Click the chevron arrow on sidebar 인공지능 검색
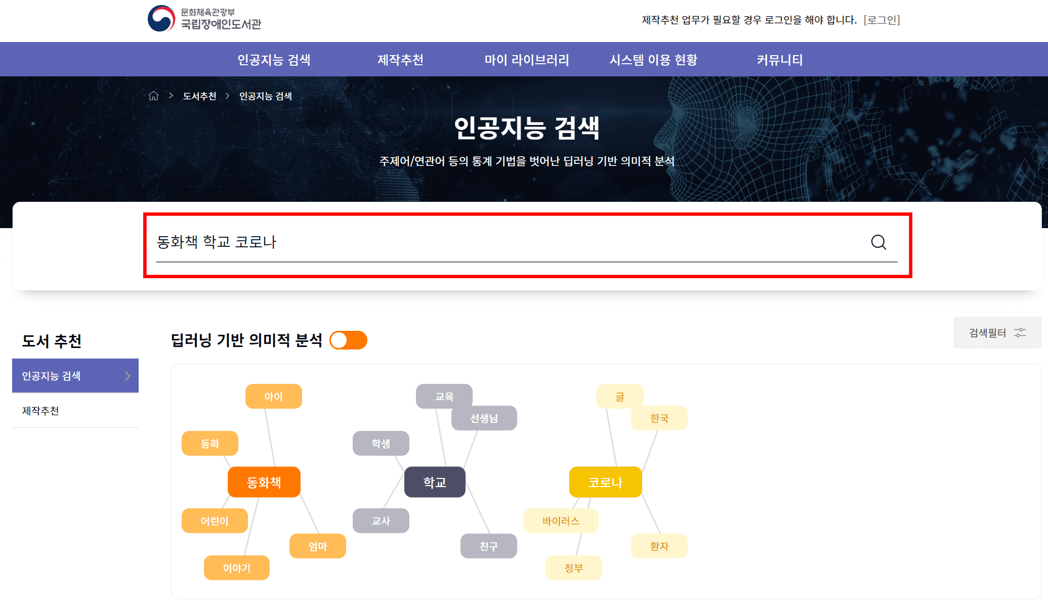This screenshot has width=1048, height=612. pyautogui.click(x=128, y=376)
